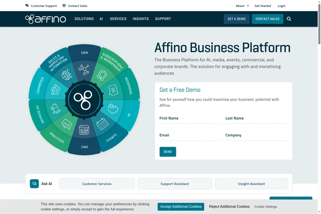Focus the Last Name field
This screenshot has width=321, height=214.
click(256, 119)
